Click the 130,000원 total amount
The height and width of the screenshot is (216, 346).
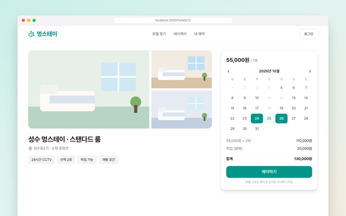click(x=303, y=159)
